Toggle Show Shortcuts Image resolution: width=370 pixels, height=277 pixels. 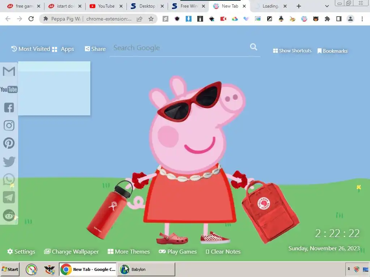[x=292, y=50]
